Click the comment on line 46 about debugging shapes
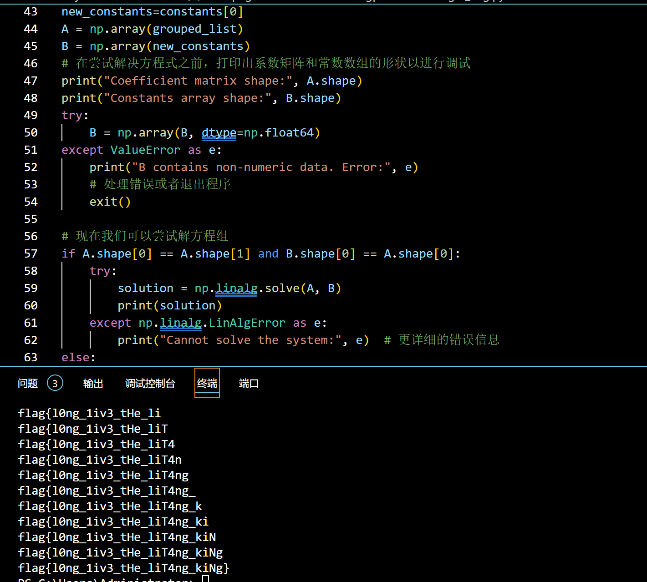 click(266, 63)
